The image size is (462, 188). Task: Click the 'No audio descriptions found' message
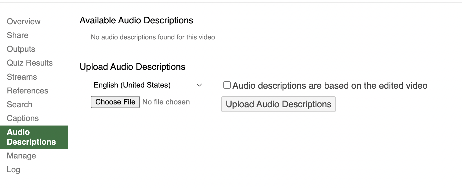[x=153, y=37]
